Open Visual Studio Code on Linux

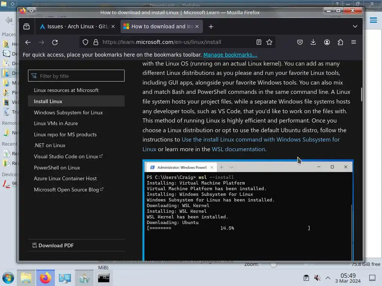[68, 157]
